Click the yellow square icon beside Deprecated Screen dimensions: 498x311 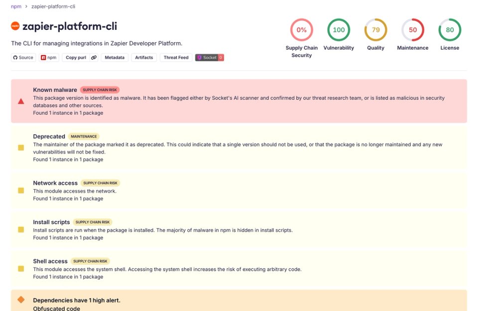pyautogui.click(x=20, y=147)
